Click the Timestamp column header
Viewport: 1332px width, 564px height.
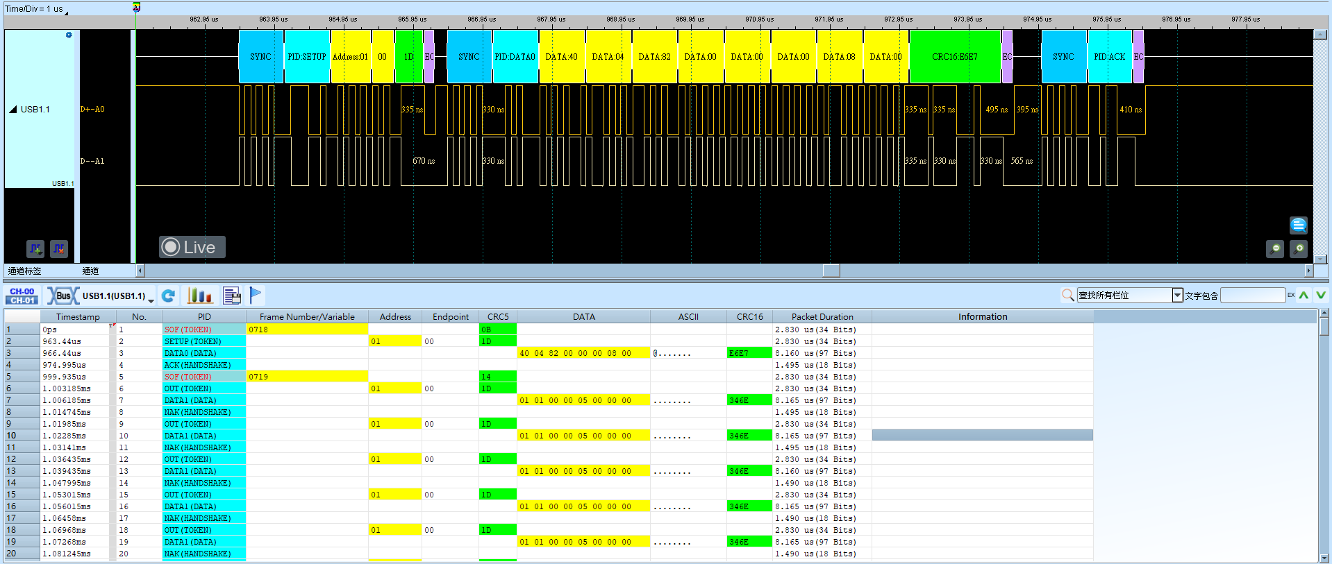pos(78,316)
